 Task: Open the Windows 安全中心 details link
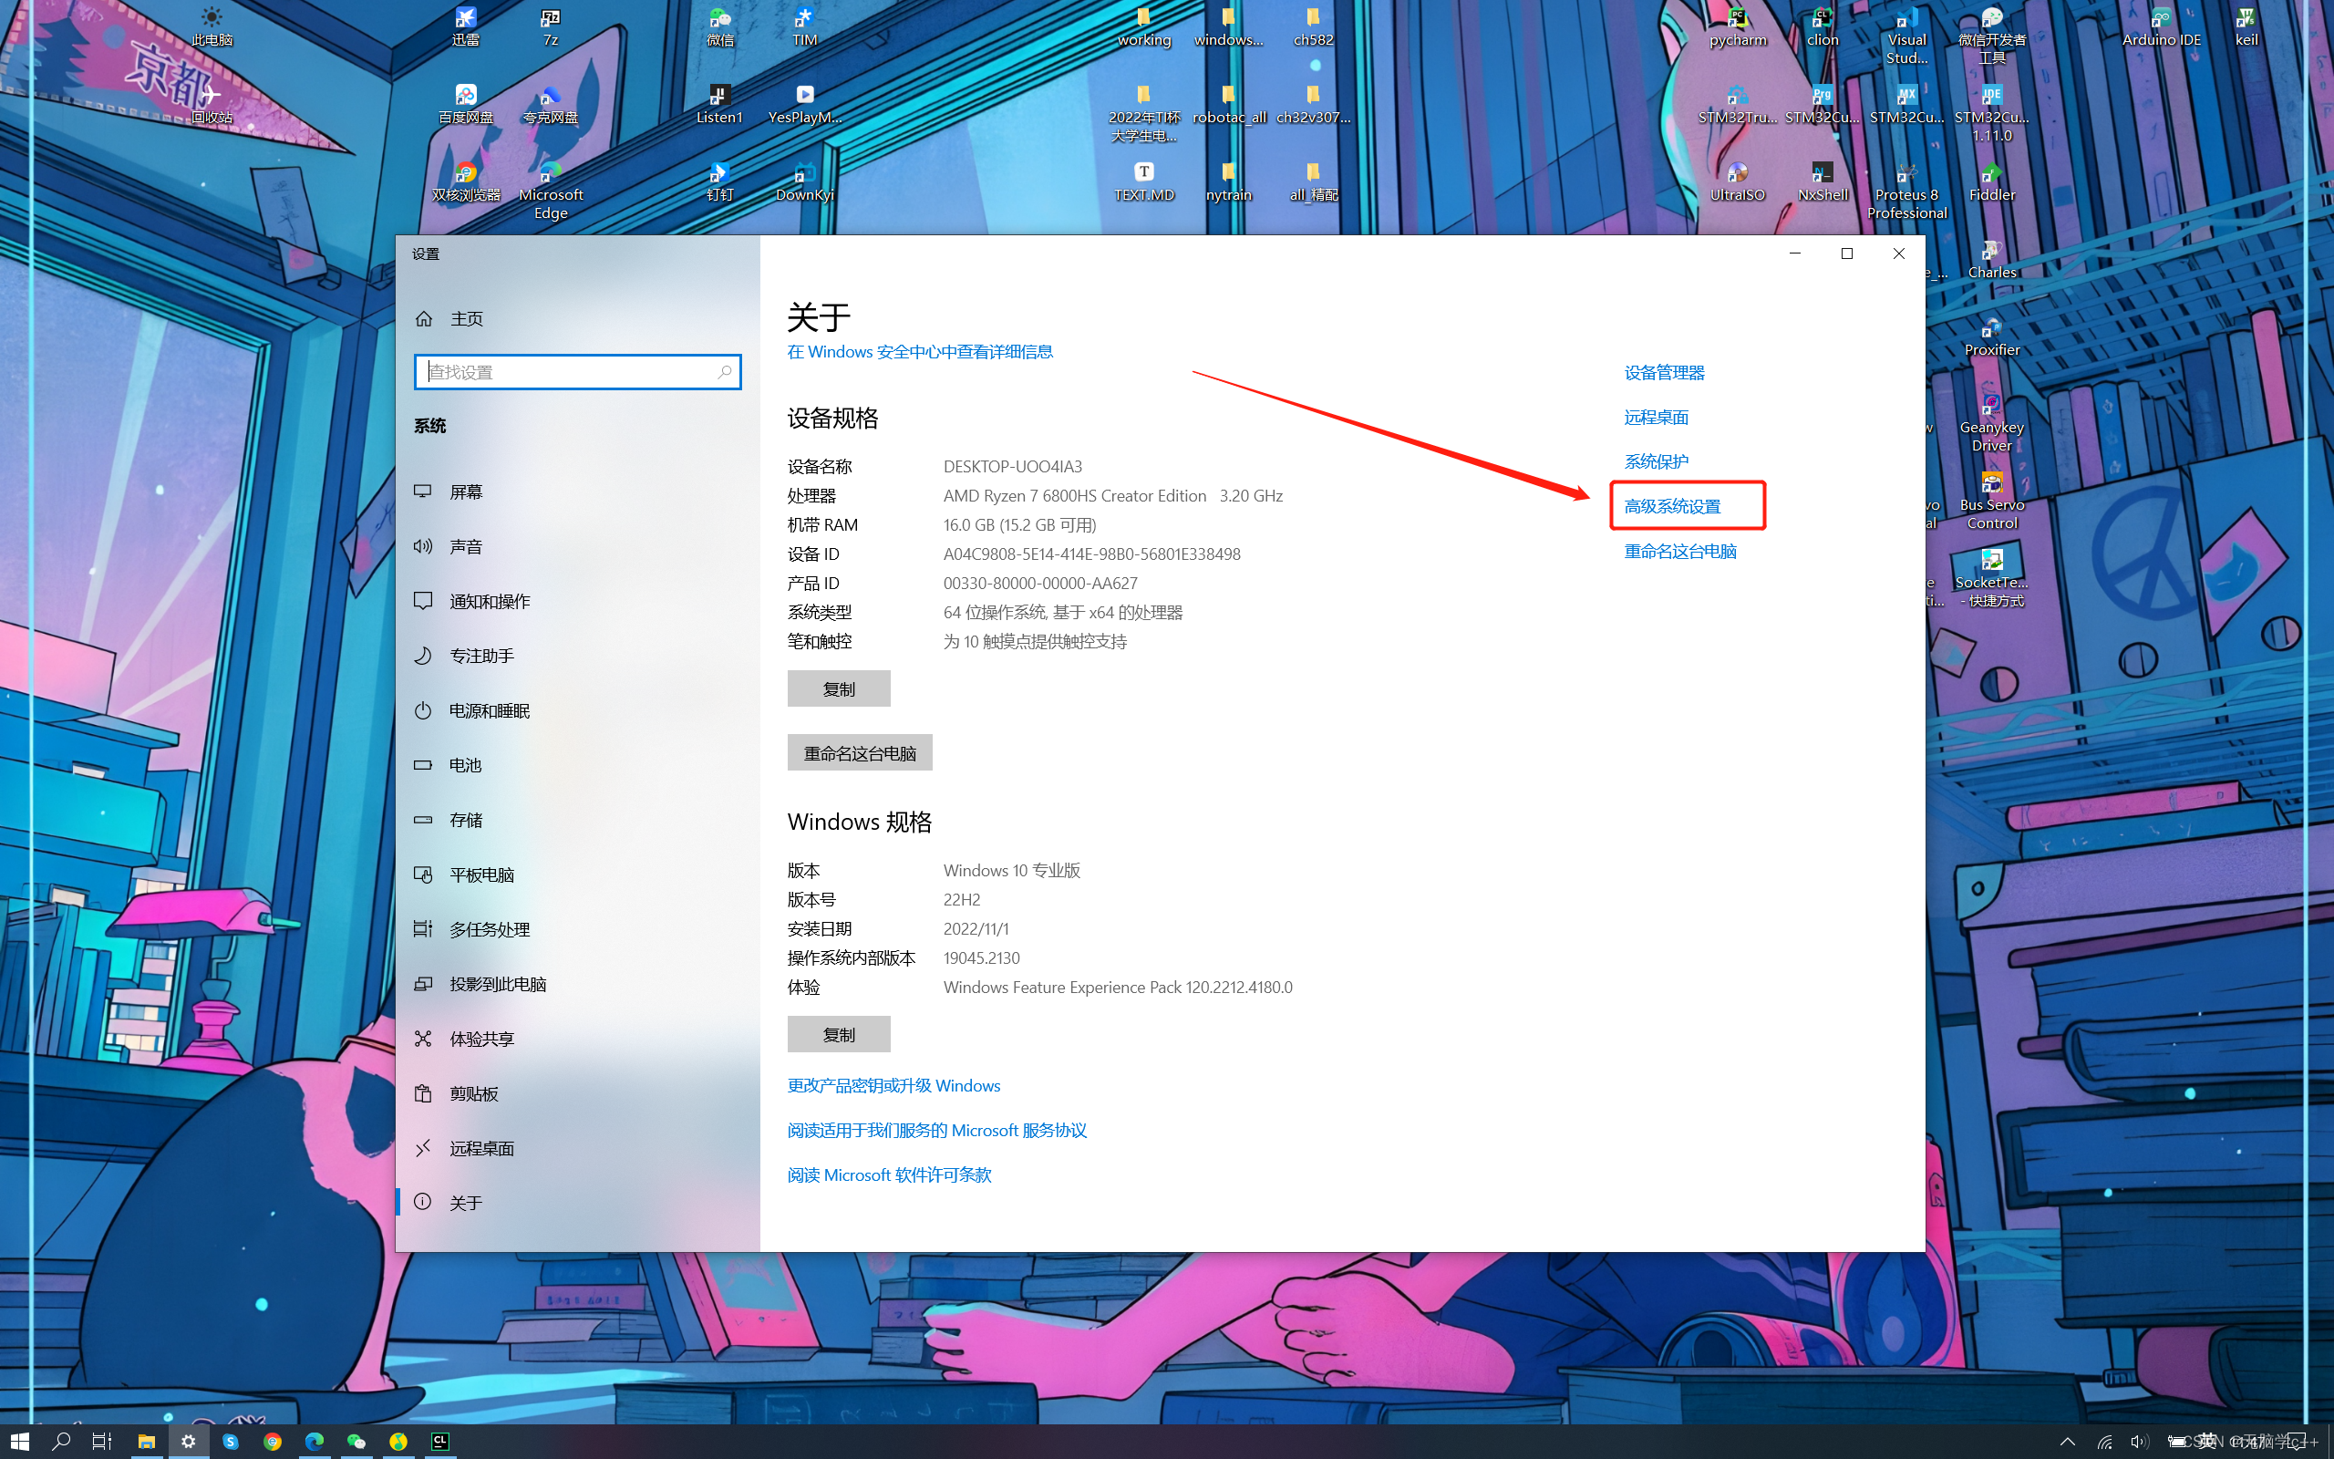click(920, 351)
